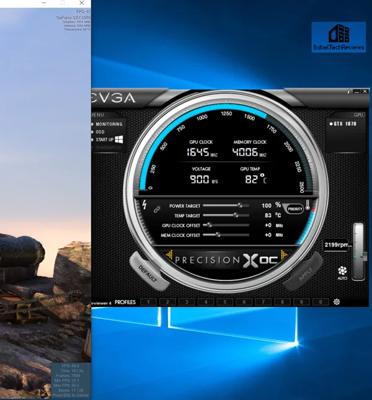
Task: Toggle the Monitoring option in menu
Action: 107,124
